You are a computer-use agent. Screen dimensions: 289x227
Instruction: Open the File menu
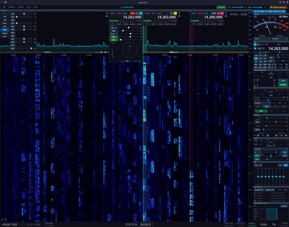point(4,7)
